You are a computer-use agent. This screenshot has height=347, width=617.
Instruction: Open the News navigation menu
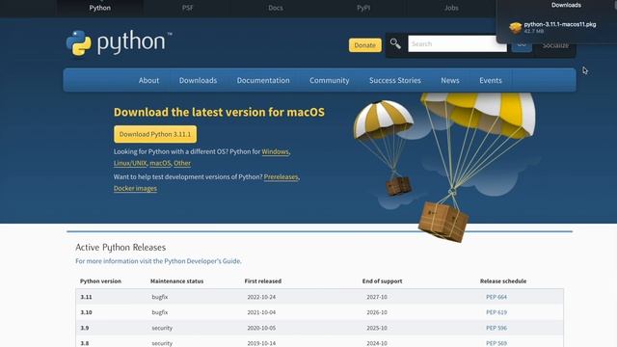[x=450, y=80]
